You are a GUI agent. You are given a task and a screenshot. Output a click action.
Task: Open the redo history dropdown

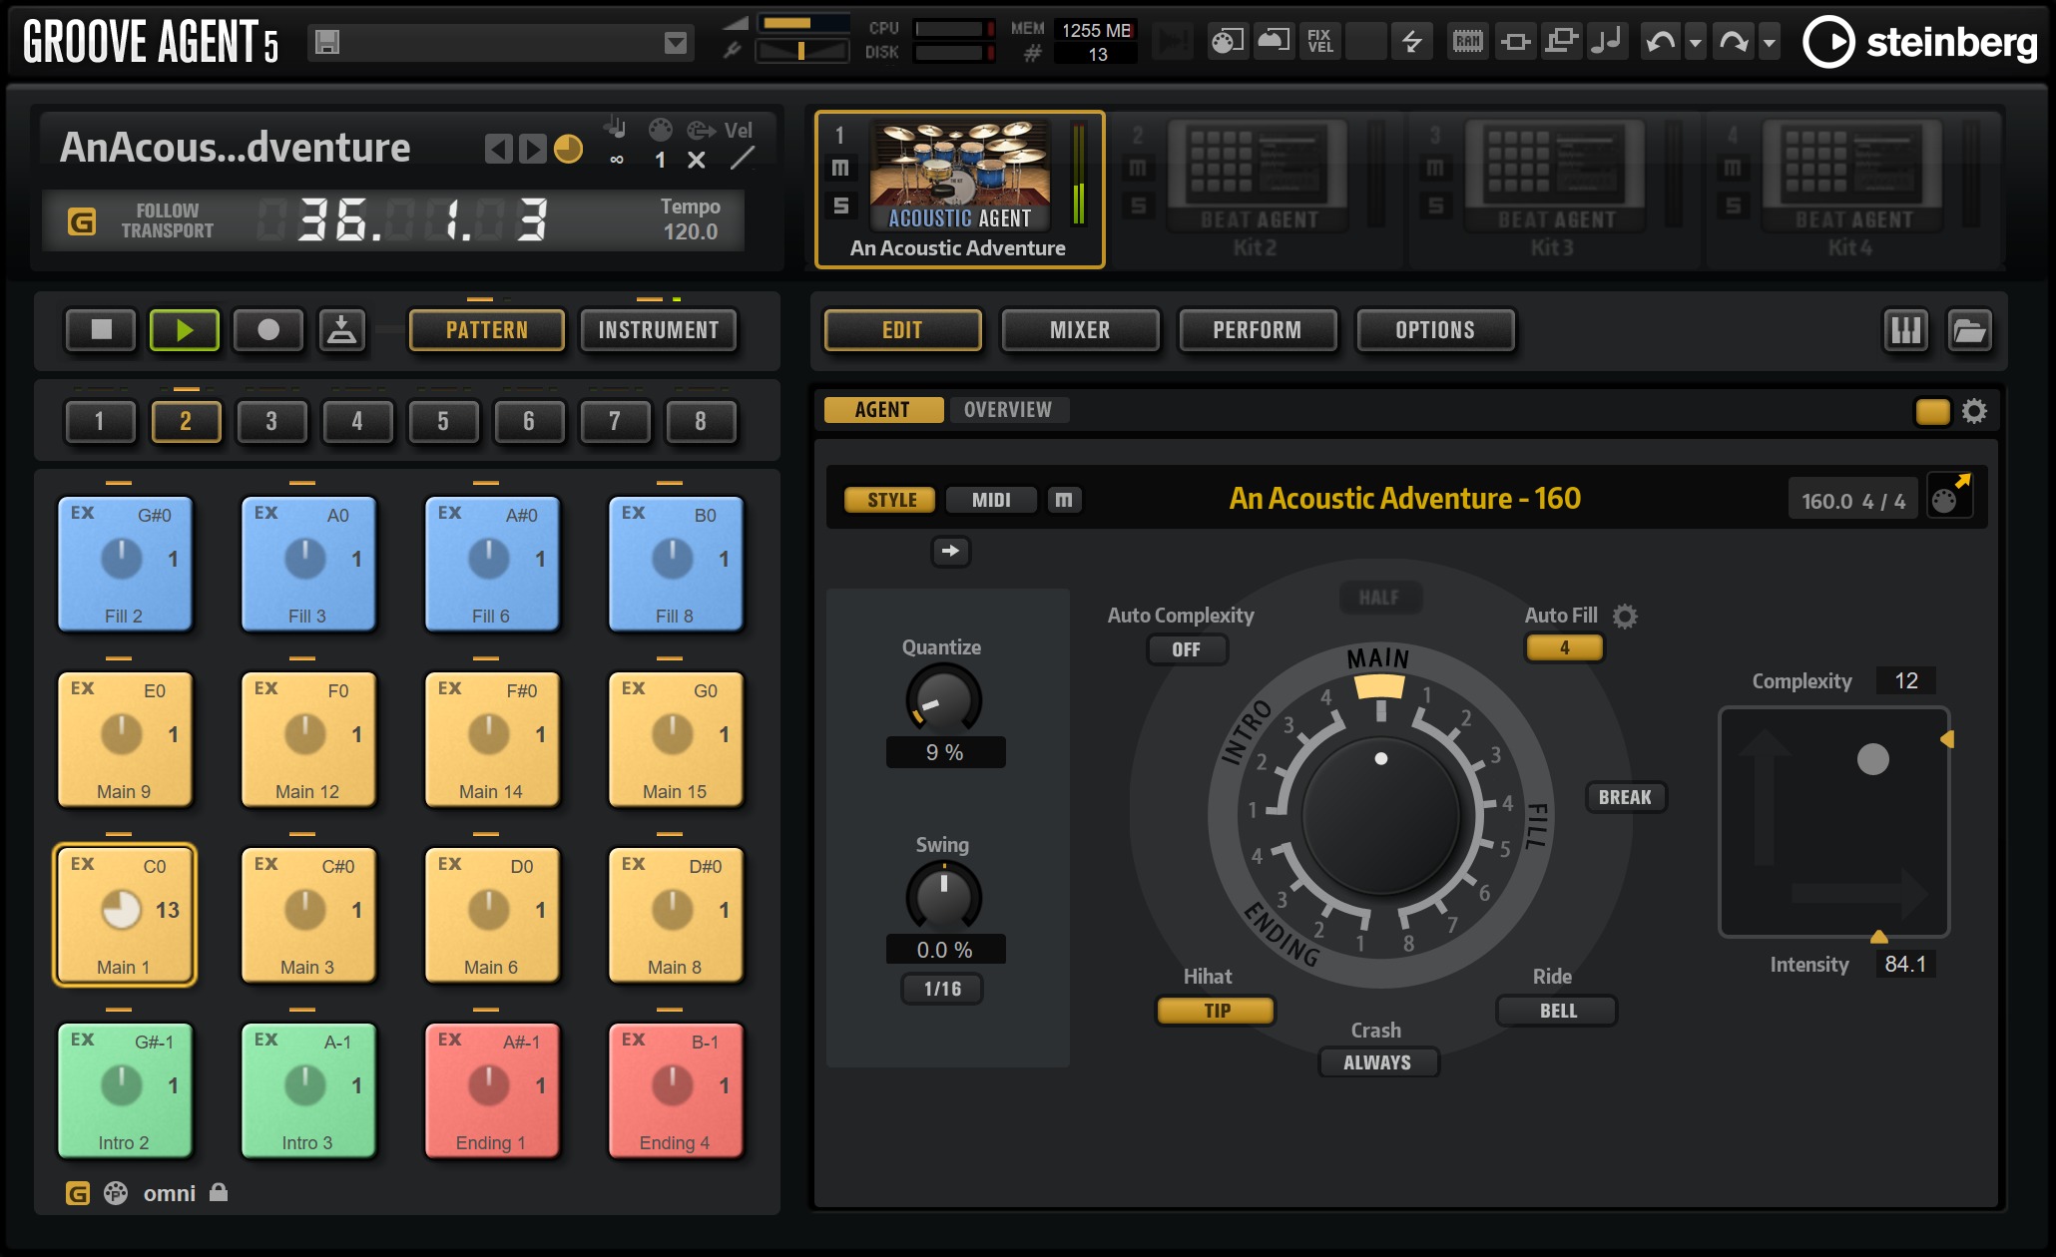pos(1770,43)
